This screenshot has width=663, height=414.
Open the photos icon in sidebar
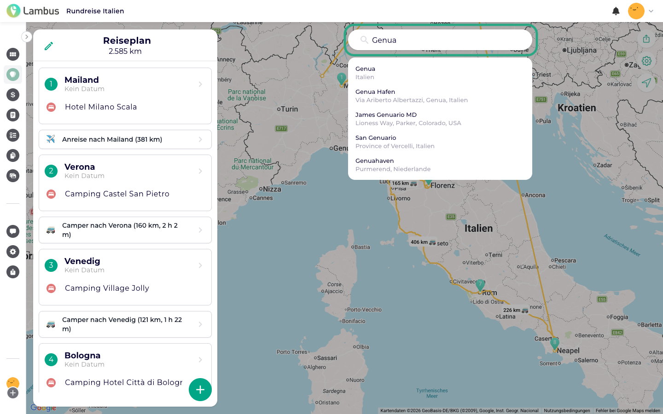13,176
